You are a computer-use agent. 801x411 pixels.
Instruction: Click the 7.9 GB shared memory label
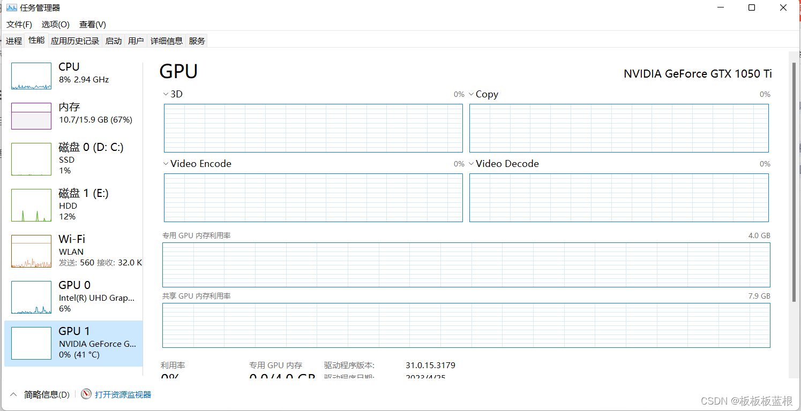[x=759, y=296]
